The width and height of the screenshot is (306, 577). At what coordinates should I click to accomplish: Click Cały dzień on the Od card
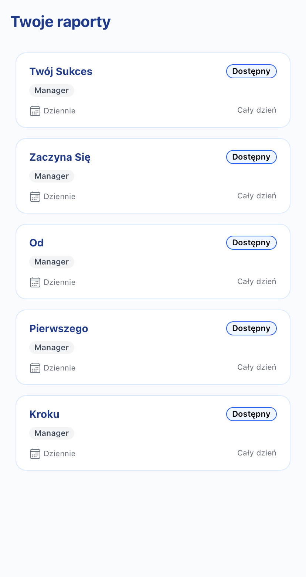256,281
